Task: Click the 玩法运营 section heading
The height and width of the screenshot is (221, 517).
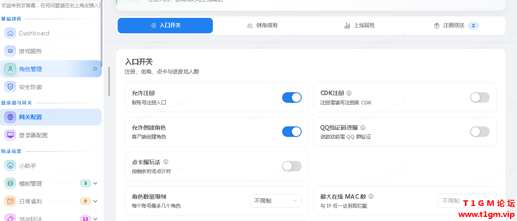Action: 11,151
